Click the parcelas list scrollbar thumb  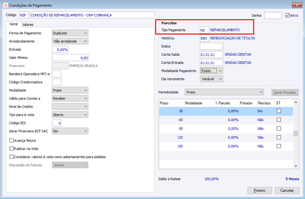[296, 133]
